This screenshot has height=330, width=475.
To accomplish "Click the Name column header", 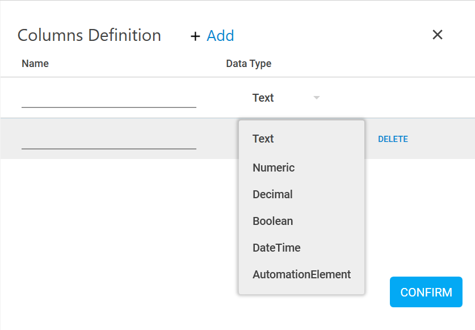I will 35,64.
